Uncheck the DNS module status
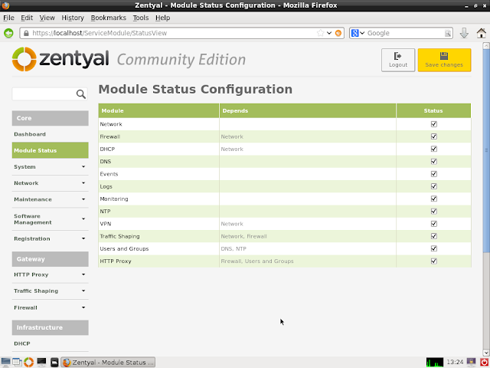 tap(434, 162)
